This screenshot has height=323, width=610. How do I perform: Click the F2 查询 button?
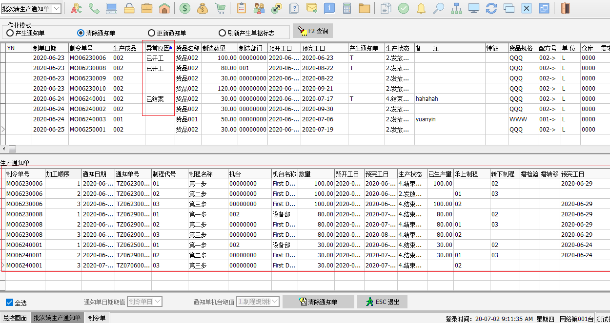coord(312,32)
